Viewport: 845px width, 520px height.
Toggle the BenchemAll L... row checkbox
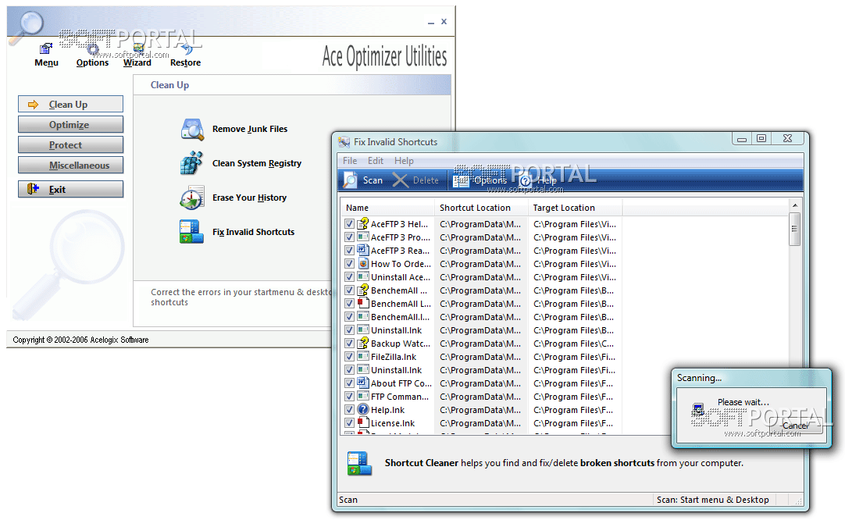(x=349, y=304)
